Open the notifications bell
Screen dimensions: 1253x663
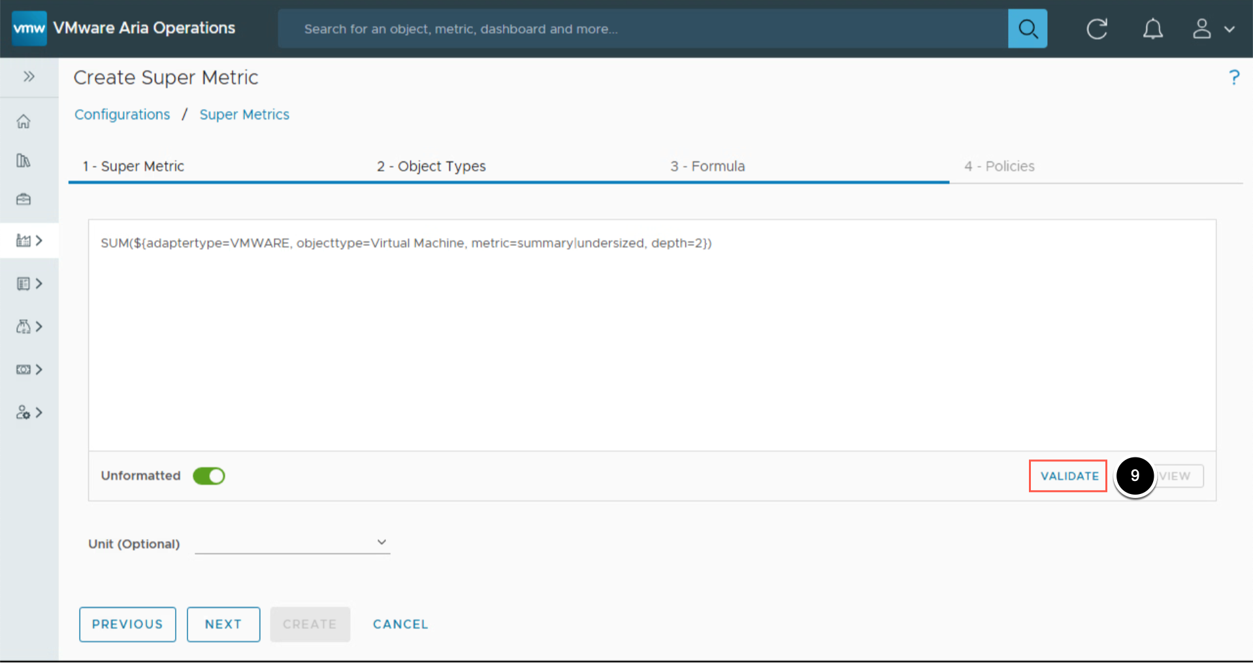pyautogui.click(x=1152, y=29)
